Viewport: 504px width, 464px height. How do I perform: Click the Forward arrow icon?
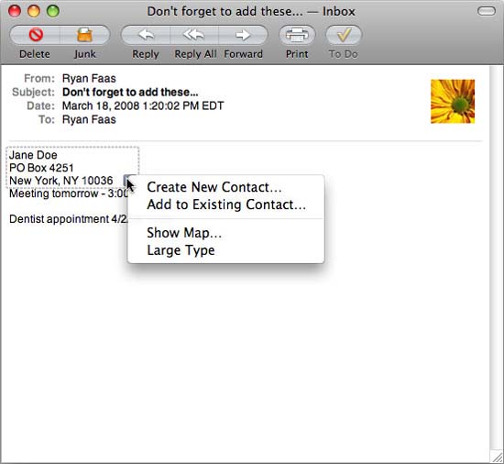coord(243,35)
